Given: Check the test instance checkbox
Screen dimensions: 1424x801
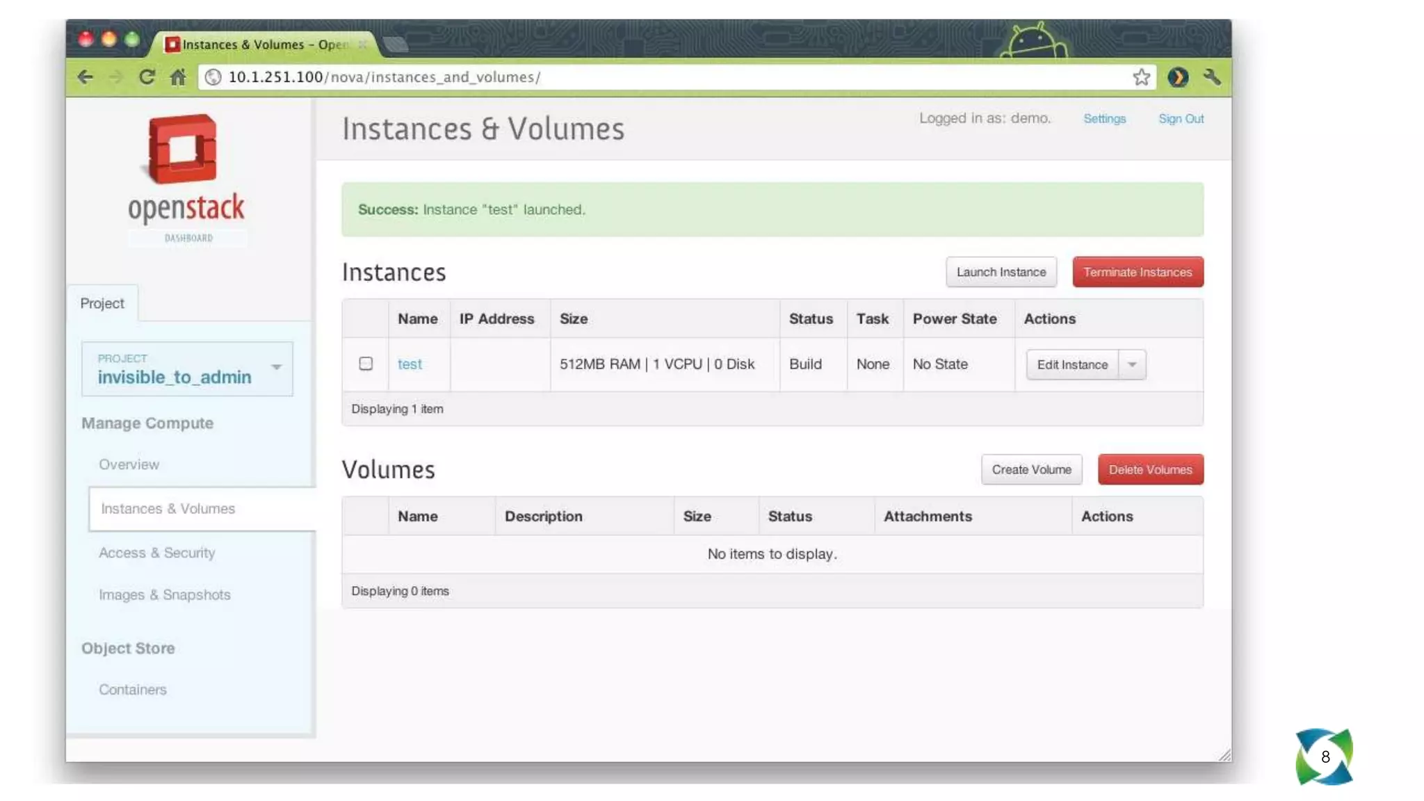Looking at the screenshot, I should tap(366, 364).
